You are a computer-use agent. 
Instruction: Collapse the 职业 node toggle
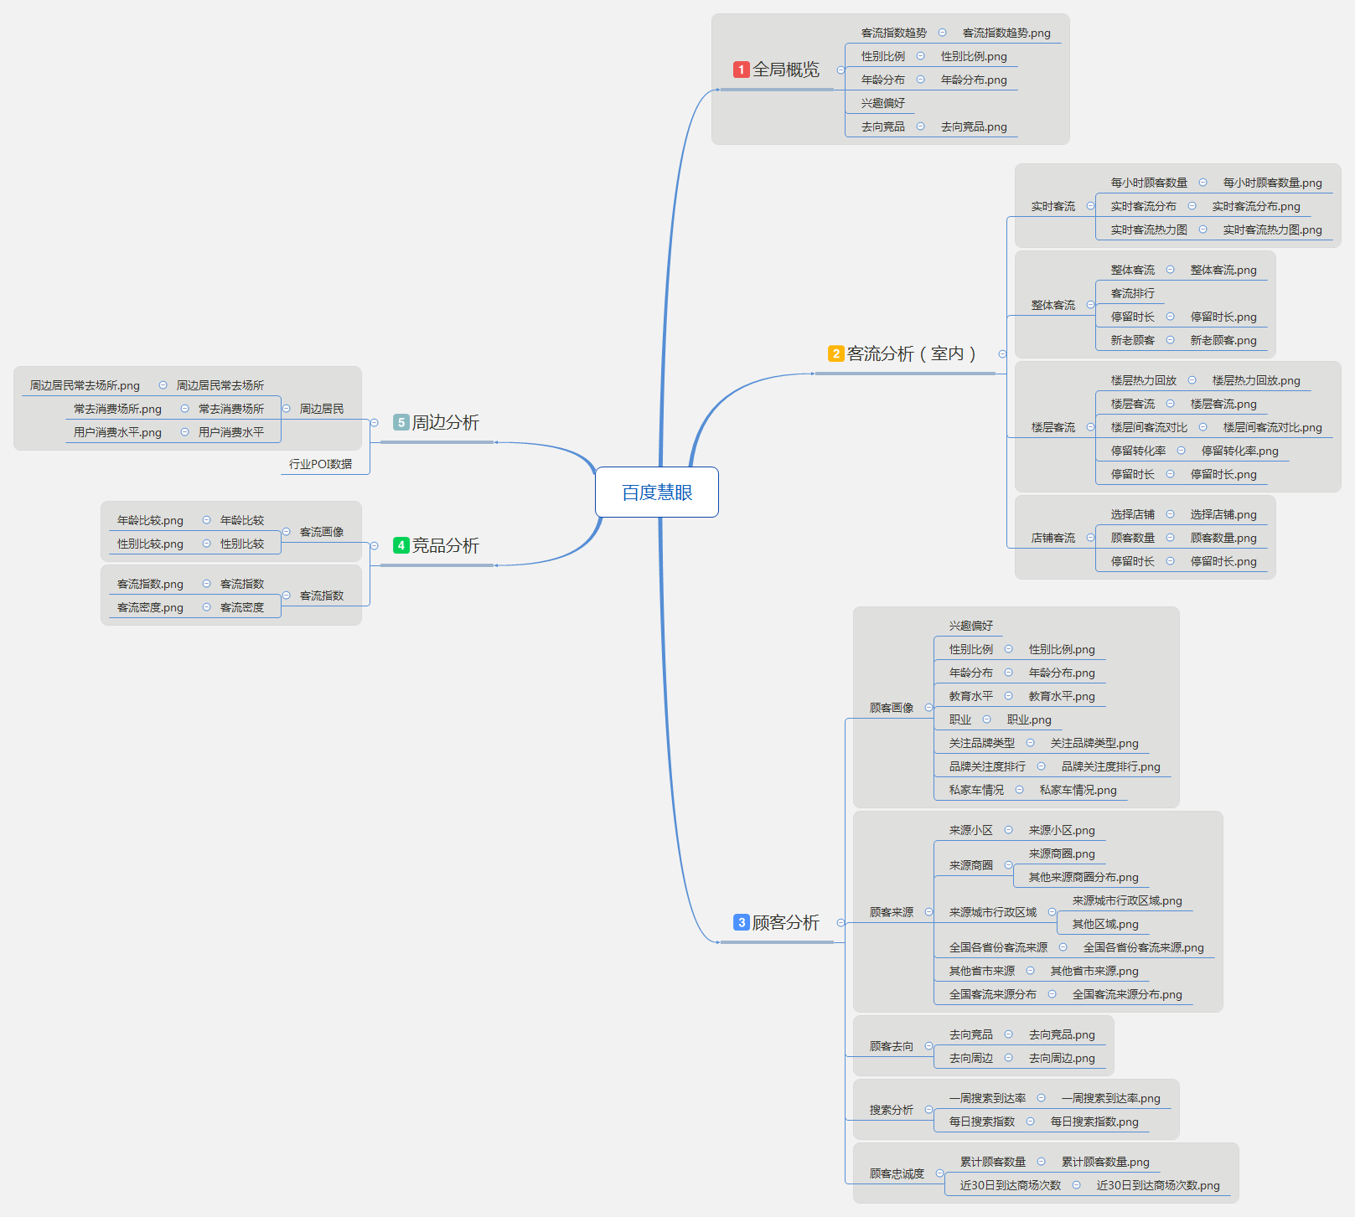click(x=986, y=719)
